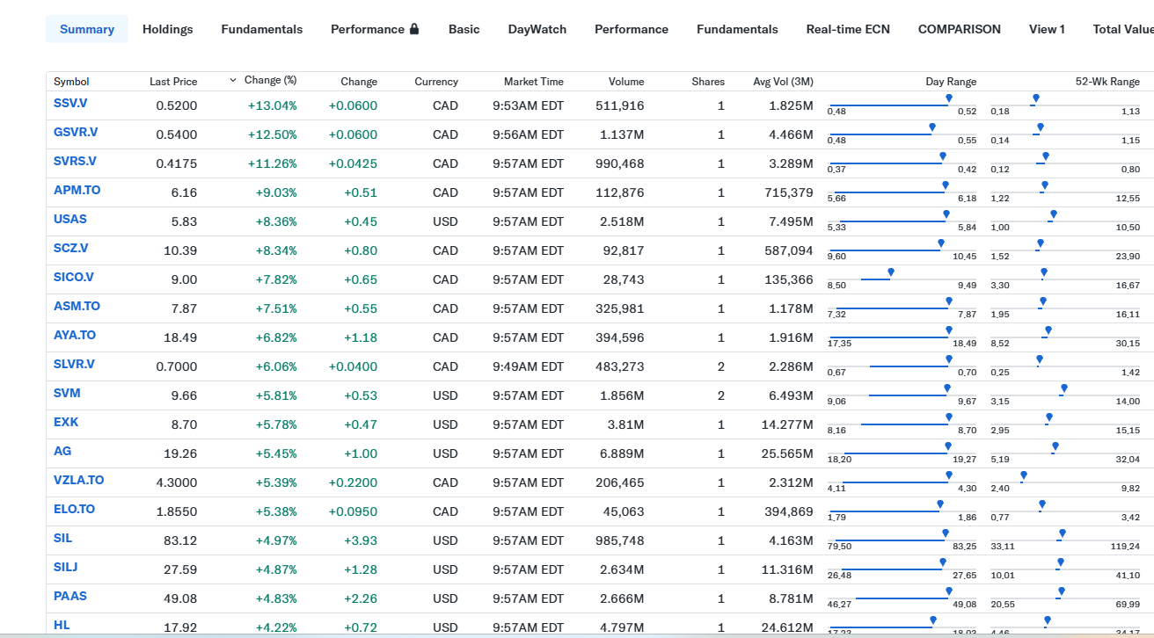Open the View 1 tab

[x=1047, y=29]
